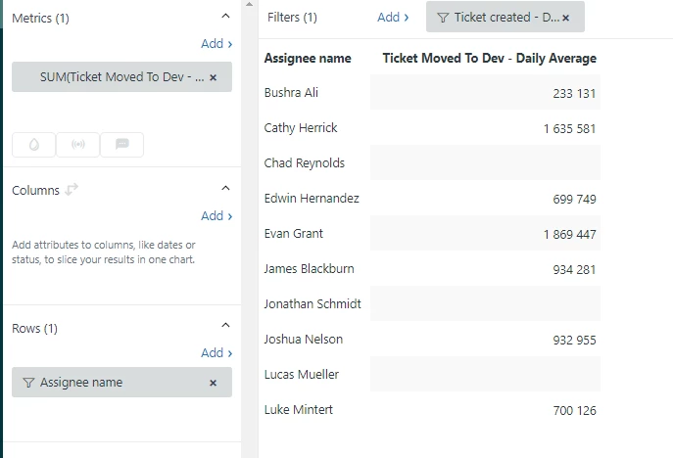Click the droplet icon under Metrics

point(34,145)
